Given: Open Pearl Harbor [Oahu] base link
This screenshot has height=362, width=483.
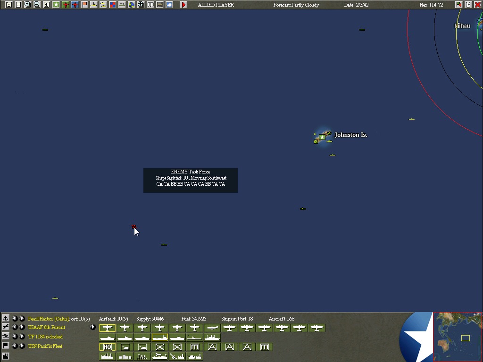Looking at the screenshot, I should pyautogui.click(x=48, y=319).
